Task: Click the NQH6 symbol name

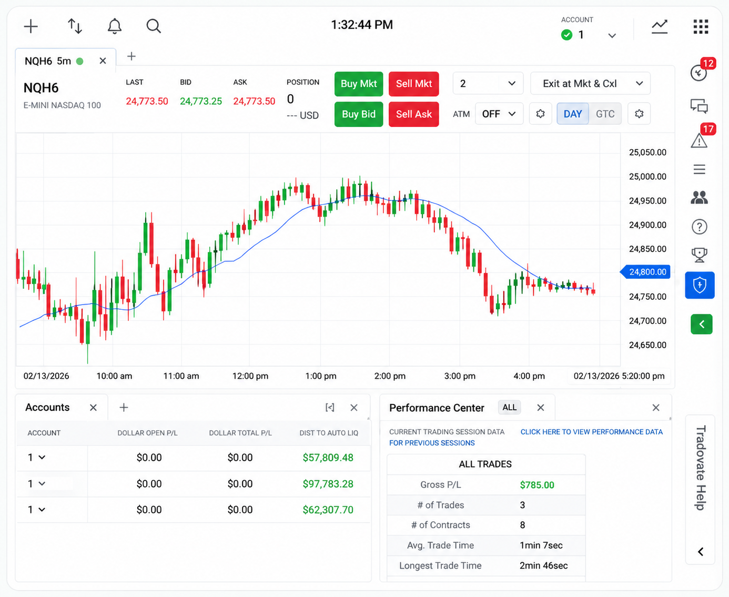Action: pos(41,88)
